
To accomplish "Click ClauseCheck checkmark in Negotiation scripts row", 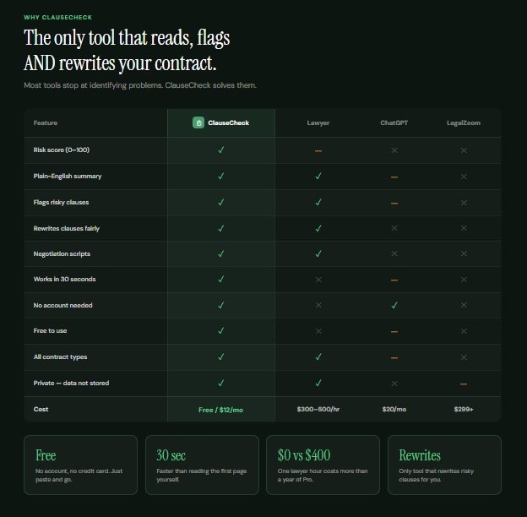I will (220, 253).
